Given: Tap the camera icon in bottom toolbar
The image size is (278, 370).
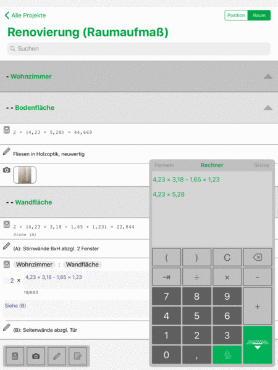Looking at the screenshot, I should click(x=36, y=356).
